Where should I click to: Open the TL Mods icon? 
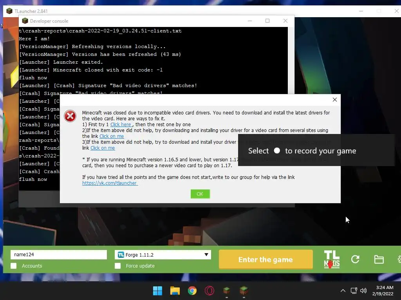click(x=332, y=259)
